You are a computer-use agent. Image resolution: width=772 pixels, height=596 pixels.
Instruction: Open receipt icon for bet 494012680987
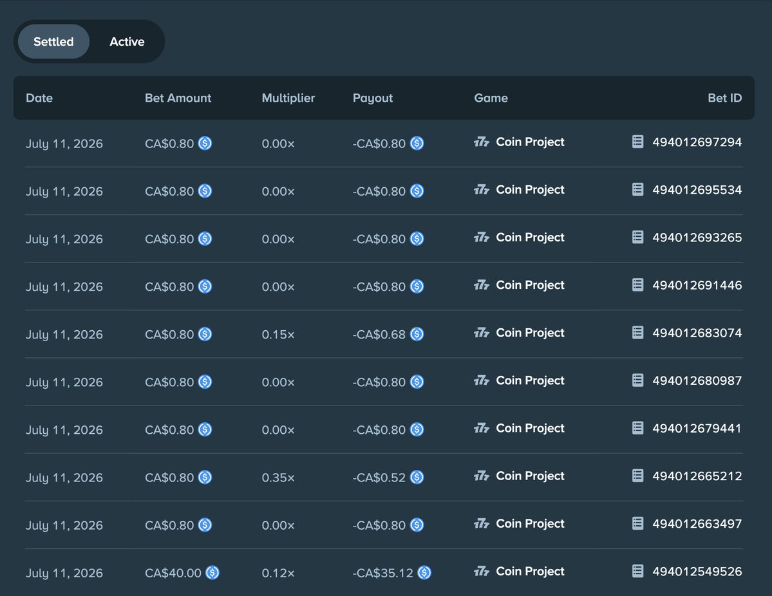tap(637, 380)
